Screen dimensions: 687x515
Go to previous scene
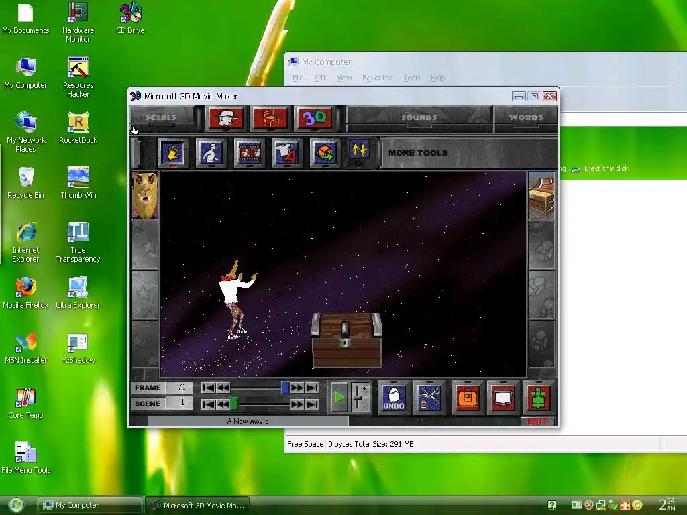pyautogui.click(x=223, y=404)
